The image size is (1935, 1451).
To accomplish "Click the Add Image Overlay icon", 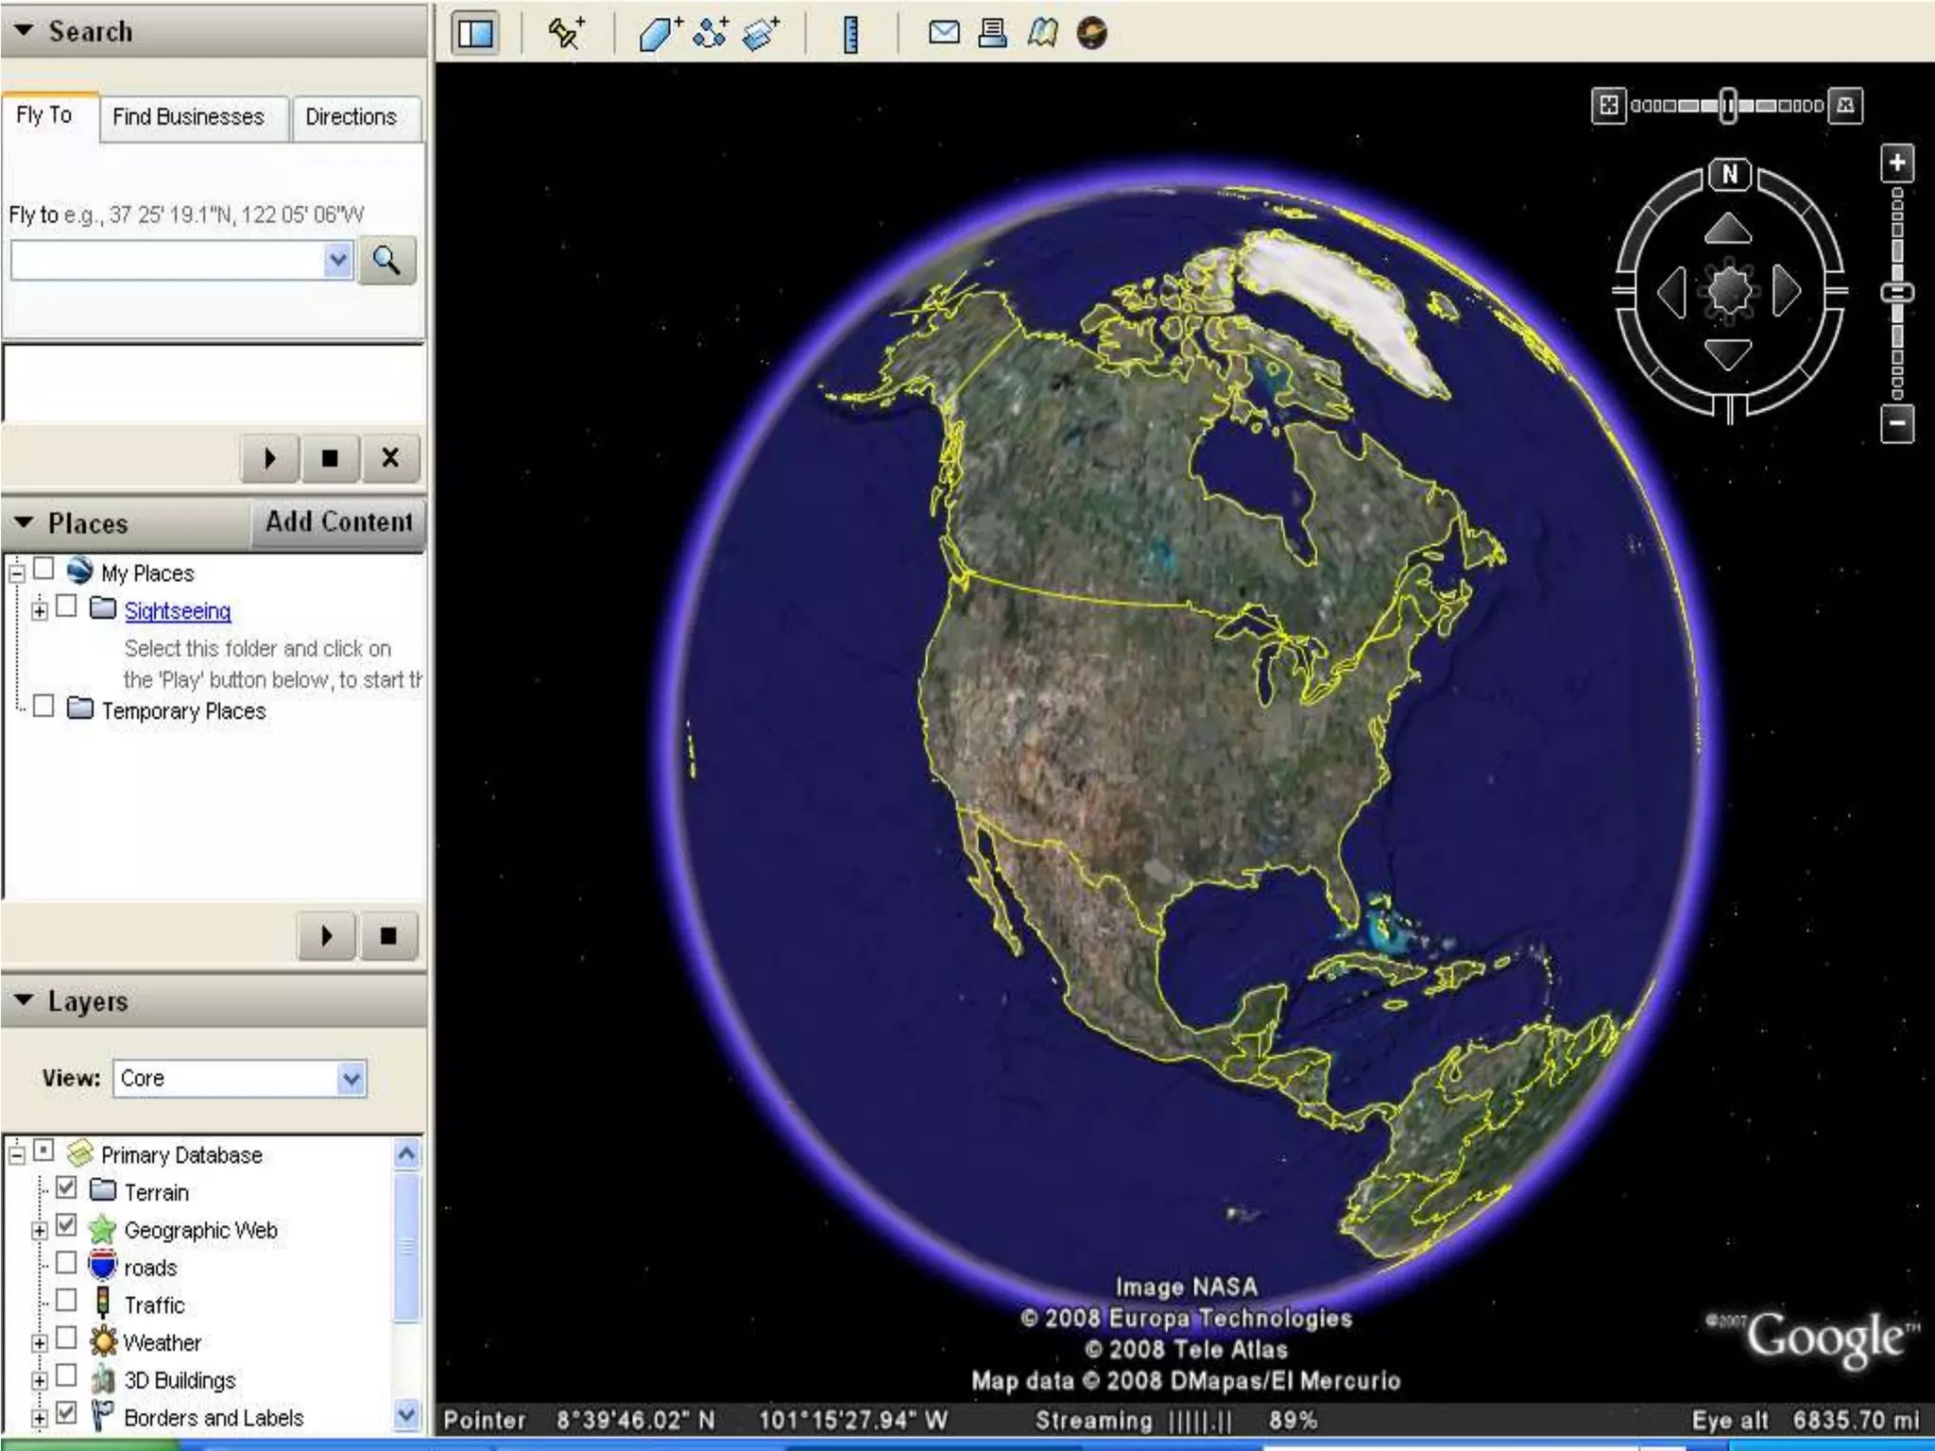I will point(761,33).
